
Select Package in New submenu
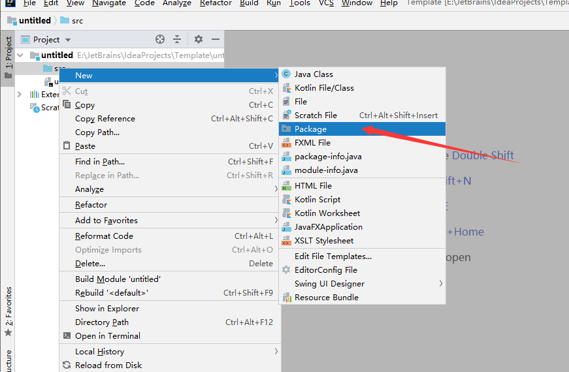pos(362,129)
